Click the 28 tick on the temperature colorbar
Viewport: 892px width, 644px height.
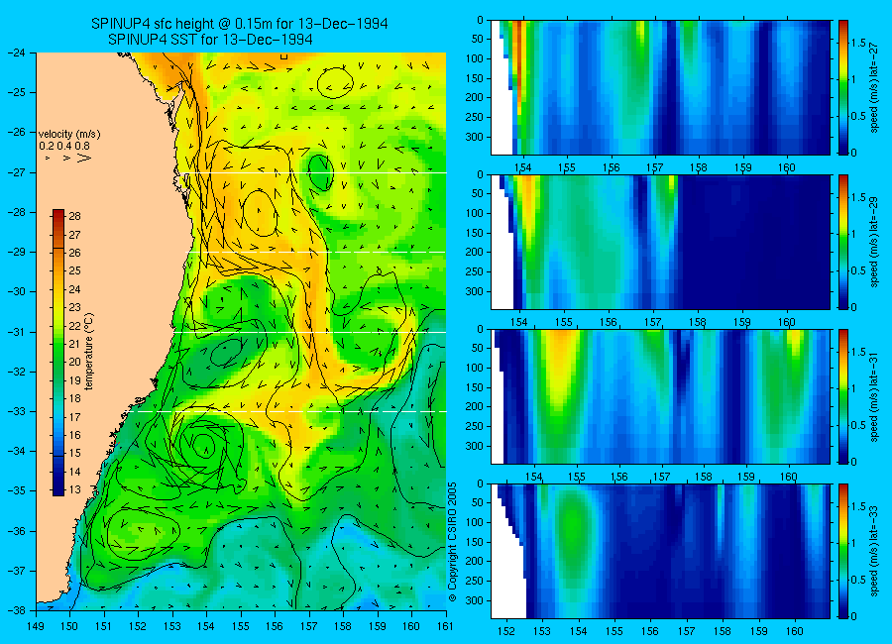pos(74,216)
